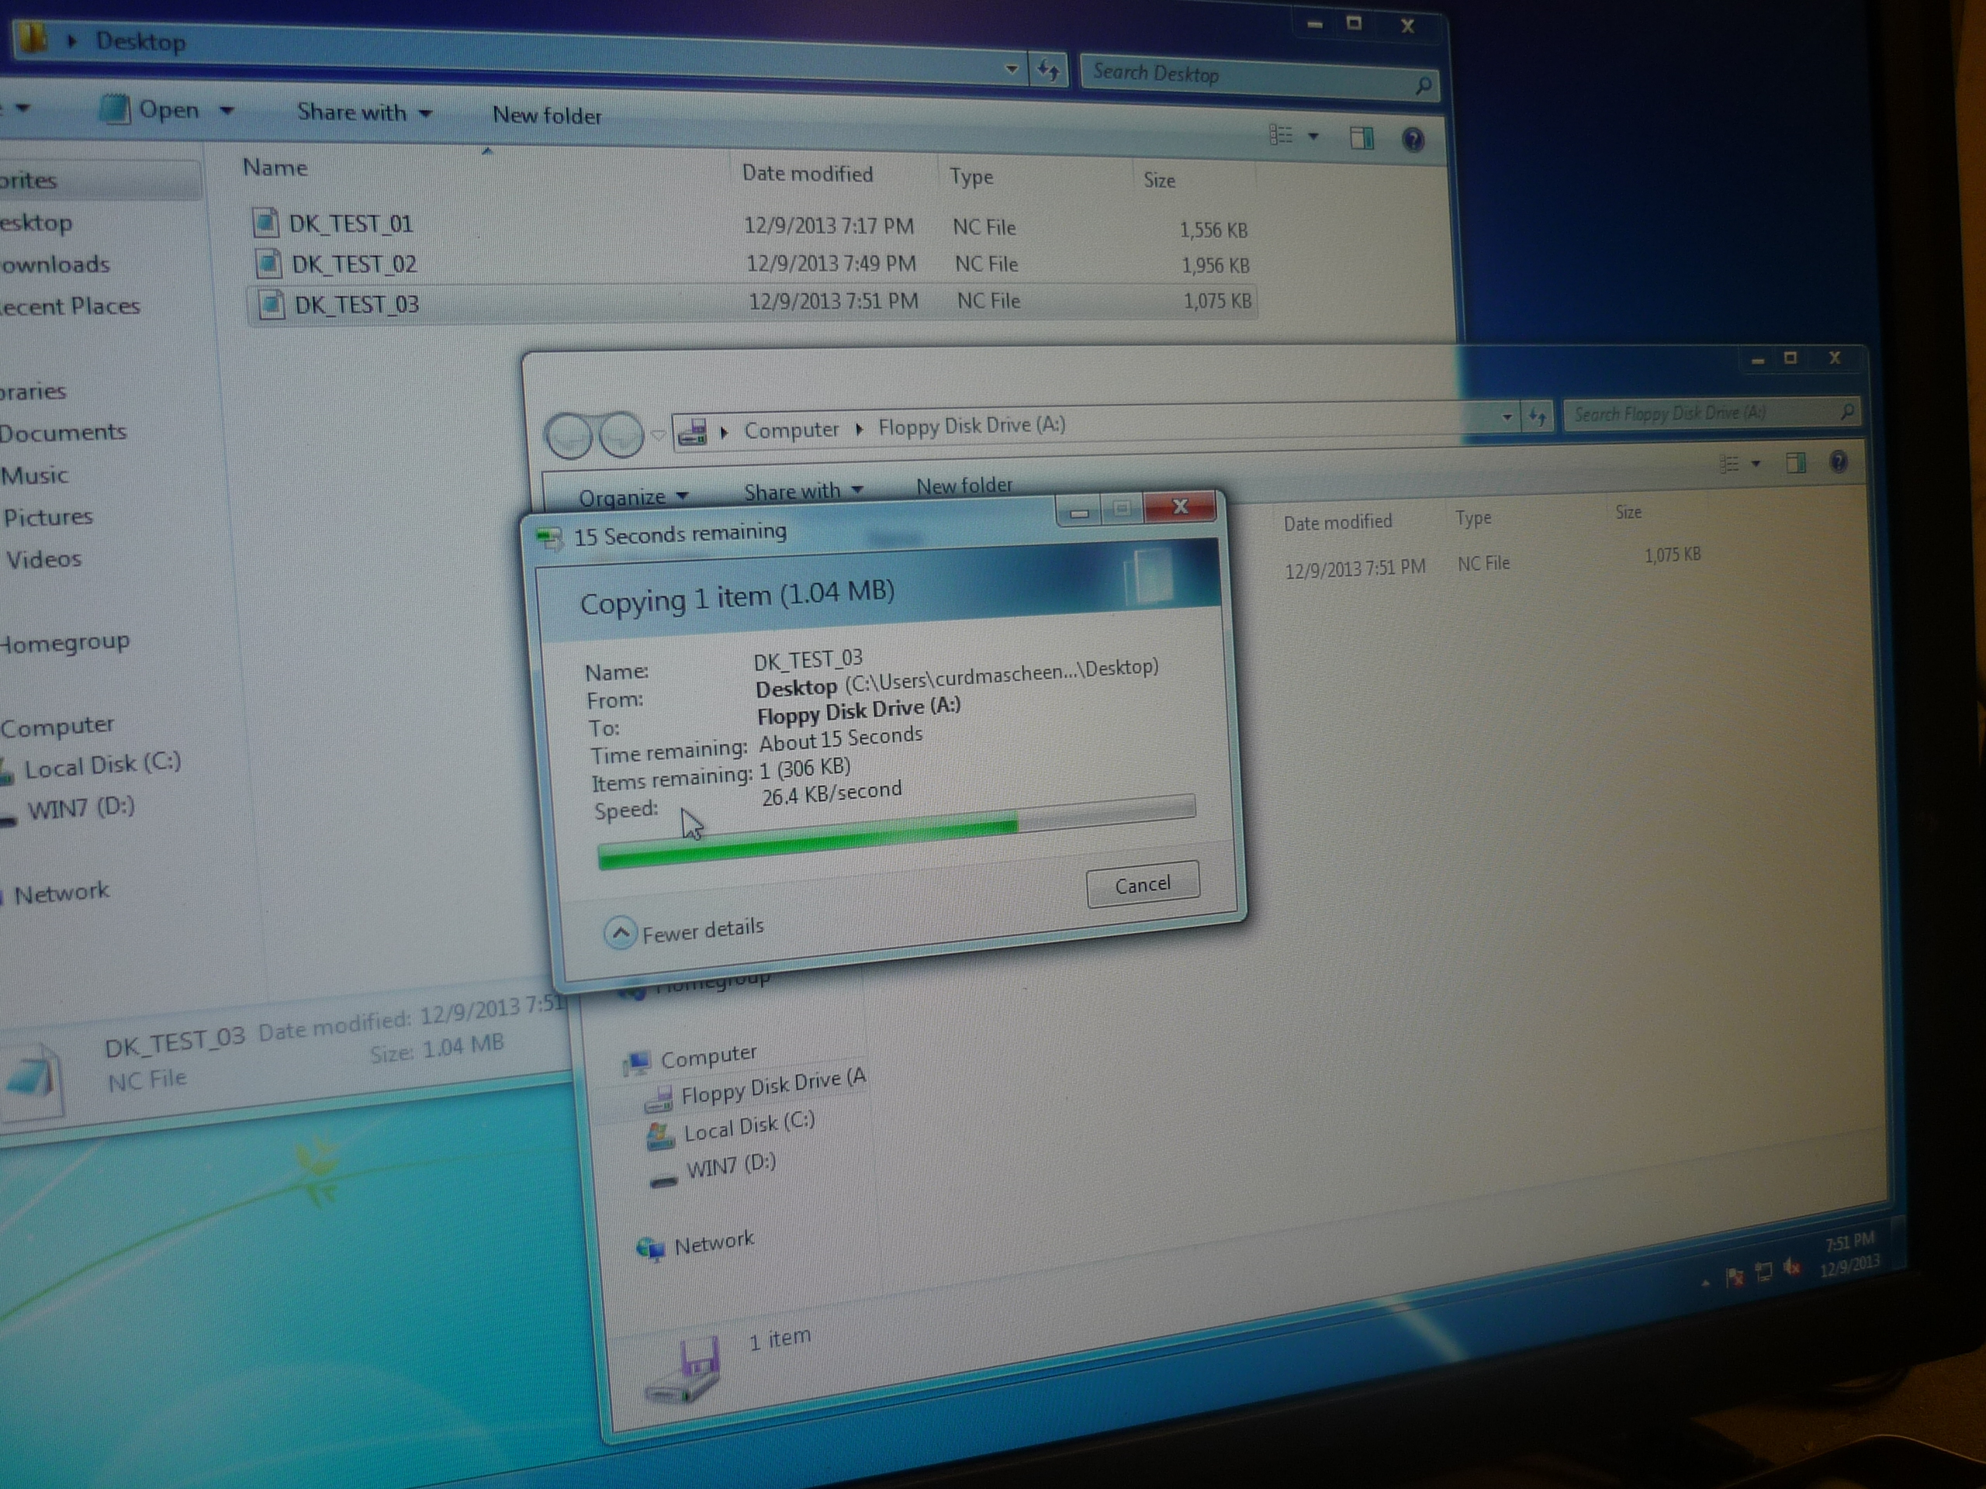Open Documents library in sidebar
1986x1489 pixels.
63,433
